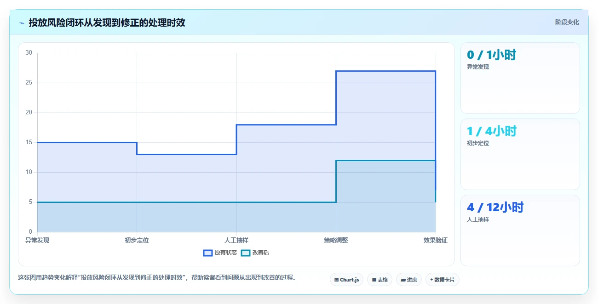
Task: Click the 数据卡片 chip's small icon
Action: click(431, 280)
